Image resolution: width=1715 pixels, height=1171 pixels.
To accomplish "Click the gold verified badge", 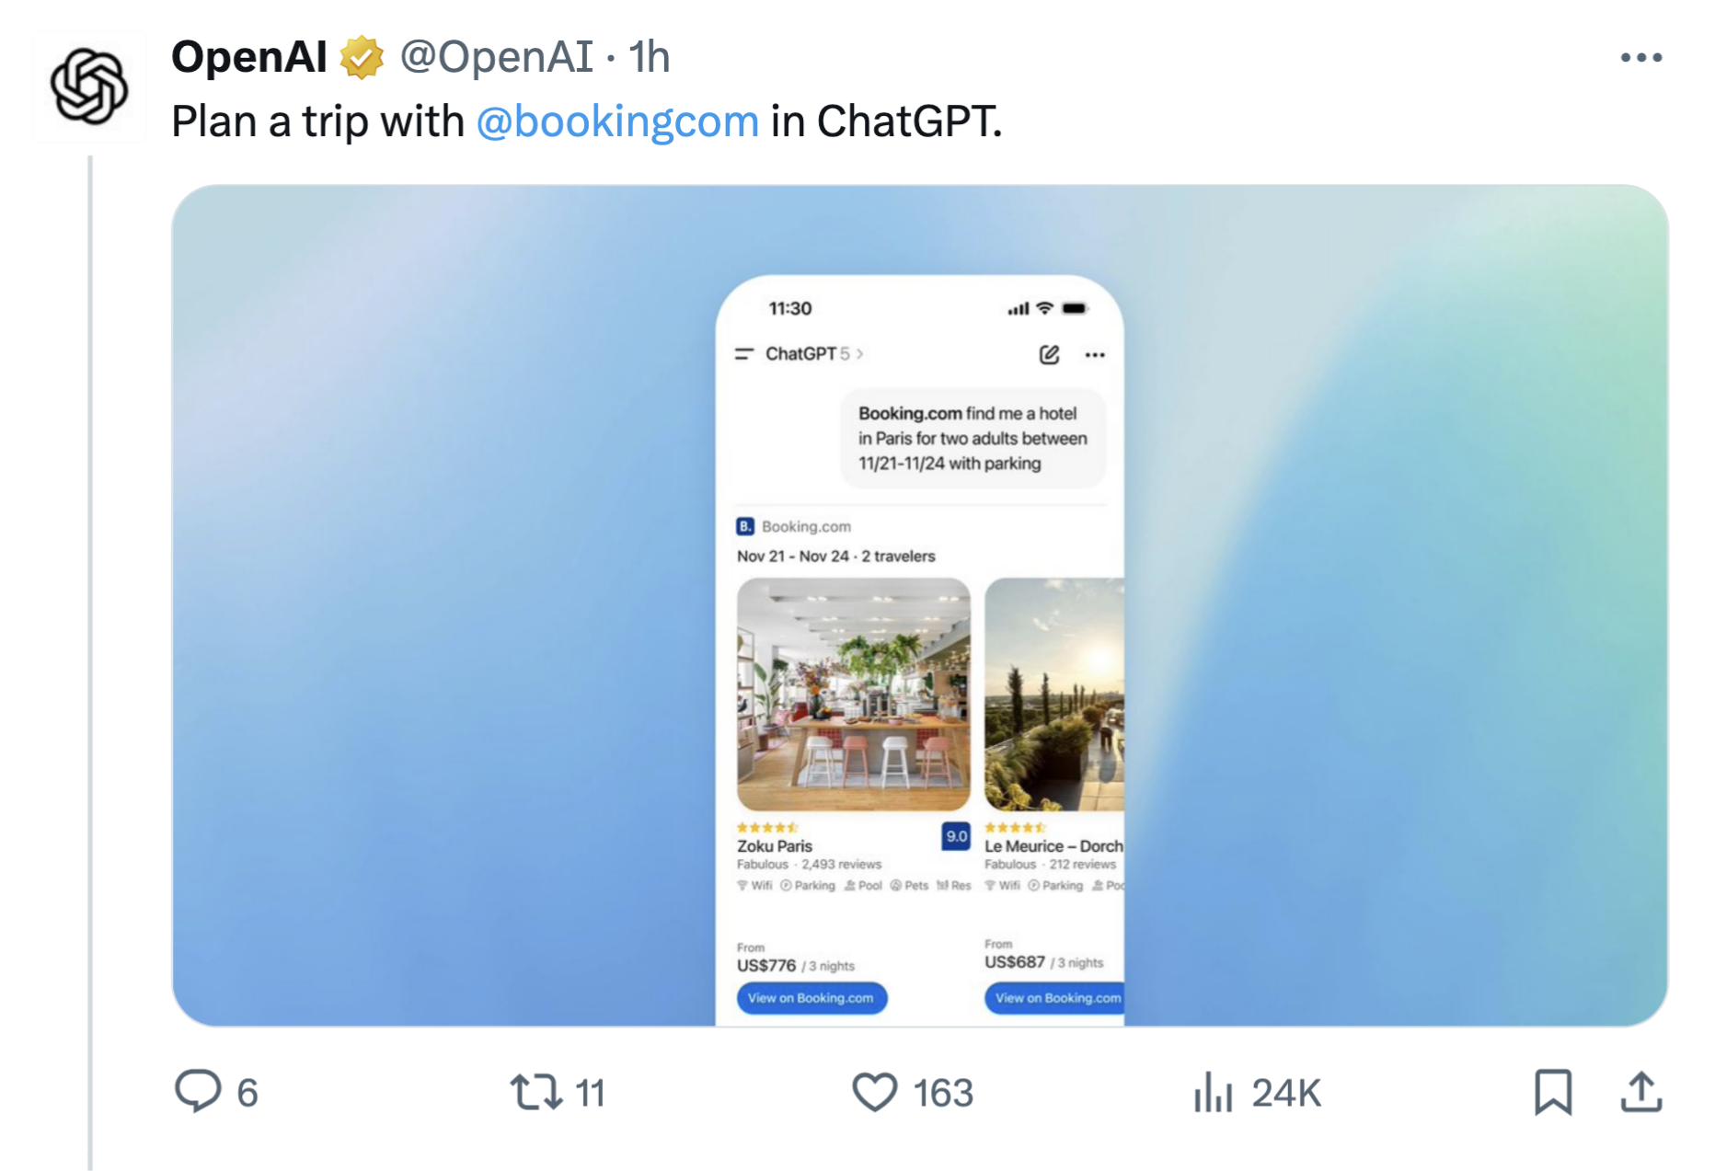I will click(363, 58).
